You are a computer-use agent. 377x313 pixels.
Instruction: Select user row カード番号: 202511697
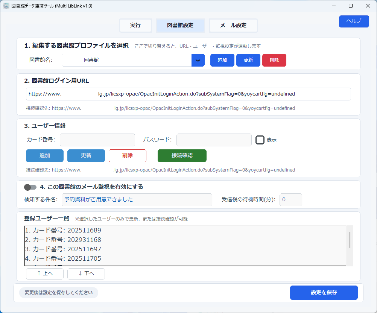click(185, 249)
